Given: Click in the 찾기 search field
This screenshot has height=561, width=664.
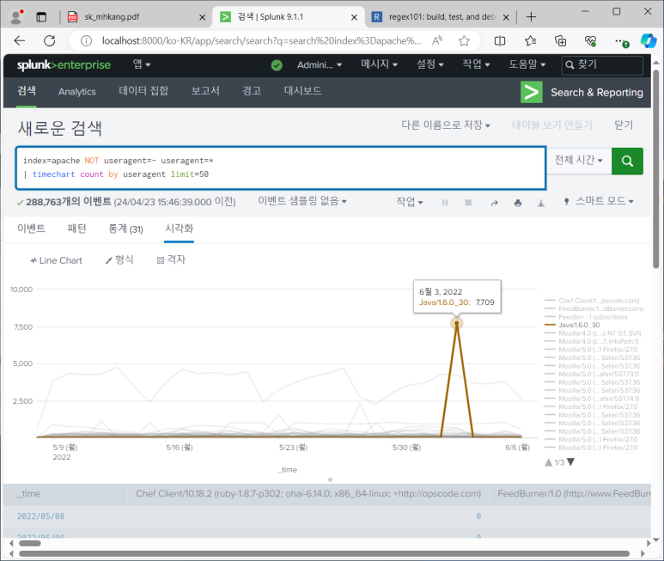Looking at the screenshot, I should (602, 64).
